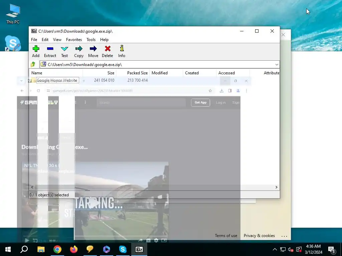Click the Copy toolbar icon

click(79, 52)
